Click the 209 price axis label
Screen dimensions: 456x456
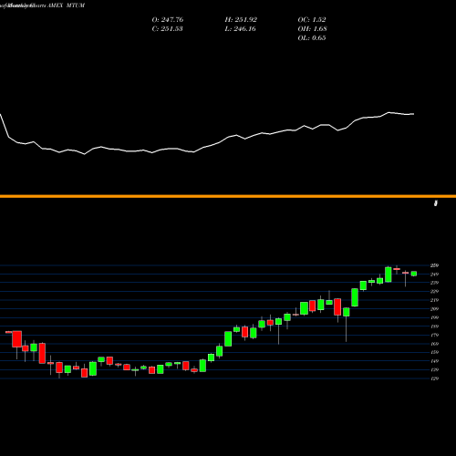click(434, 309)
